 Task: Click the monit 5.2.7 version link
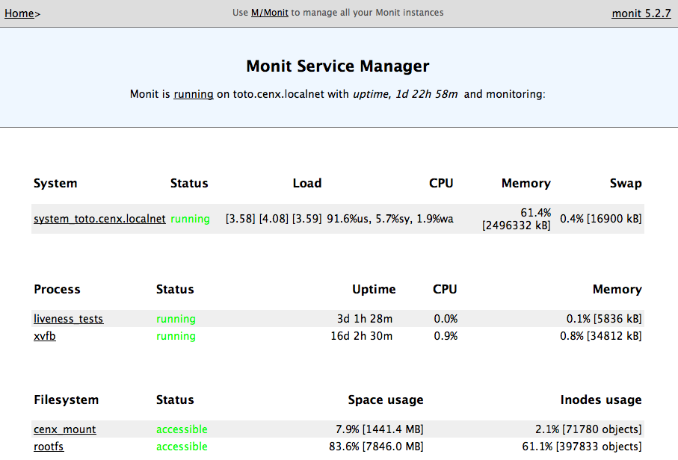click(641, 13)
